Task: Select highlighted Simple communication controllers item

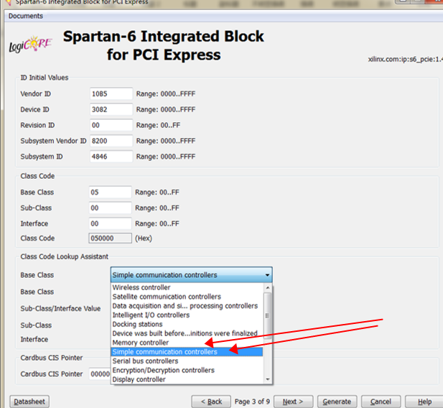Action: tap(187, 352)
